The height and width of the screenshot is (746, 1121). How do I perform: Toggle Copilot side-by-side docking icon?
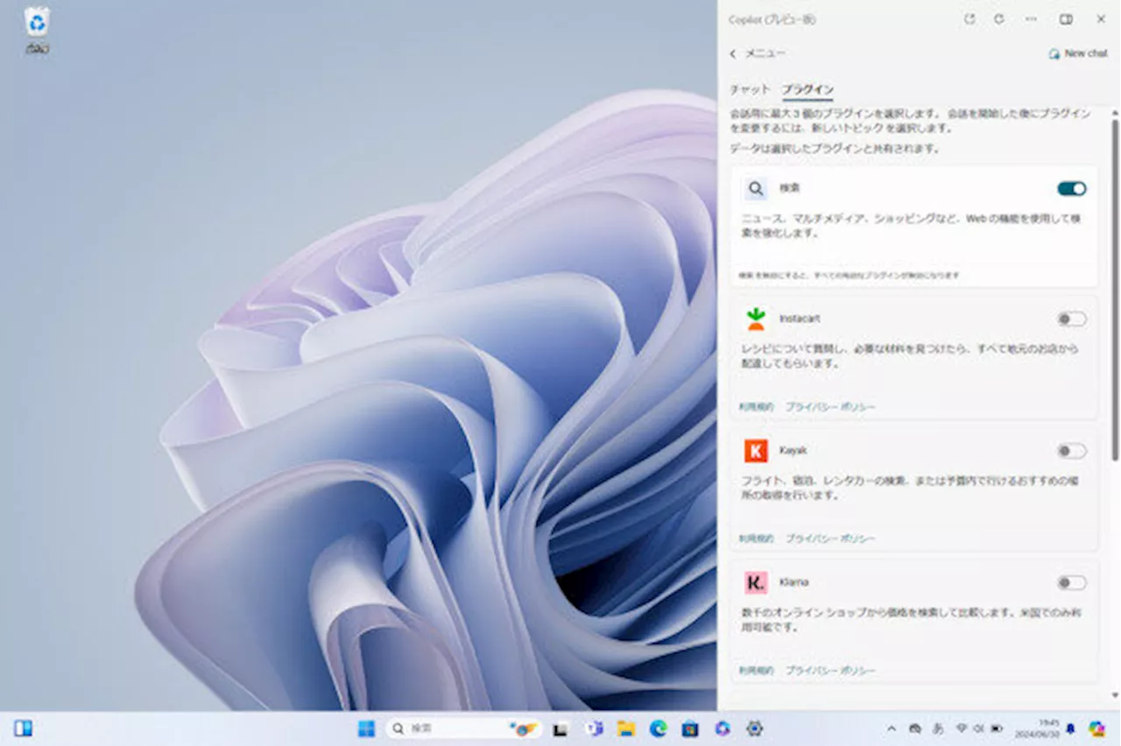[x=1066, y=19]
